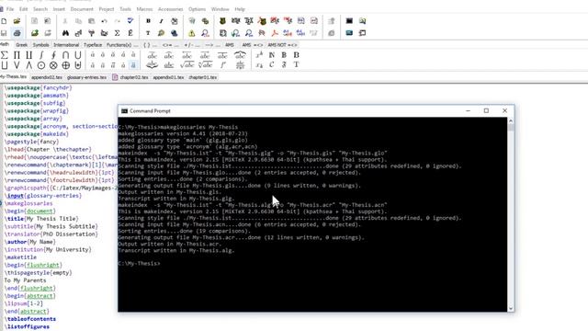Open the Help menu
This screenshot has height=331, width=588.
[x=240, y=9]
